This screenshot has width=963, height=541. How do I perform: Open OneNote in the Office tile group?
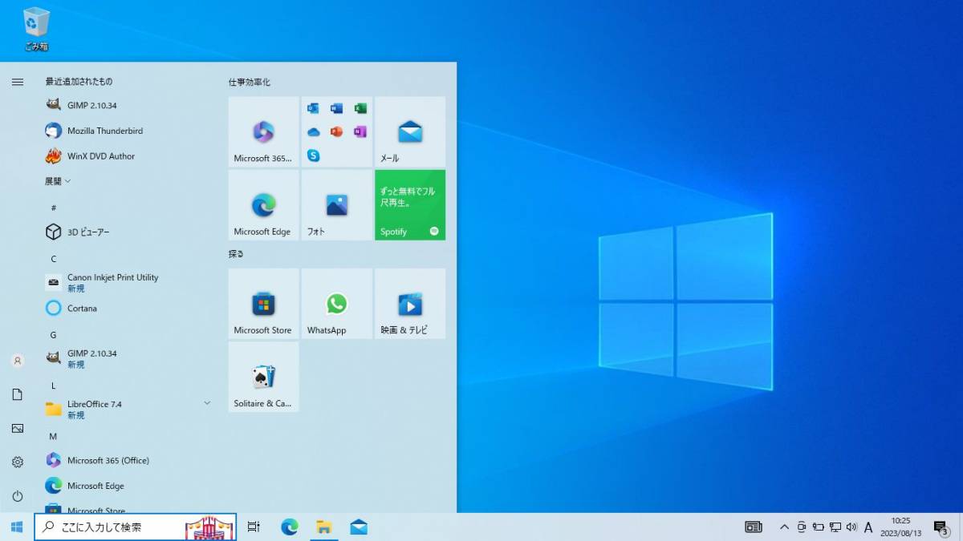pyautogui.click(x=360, y=131)
